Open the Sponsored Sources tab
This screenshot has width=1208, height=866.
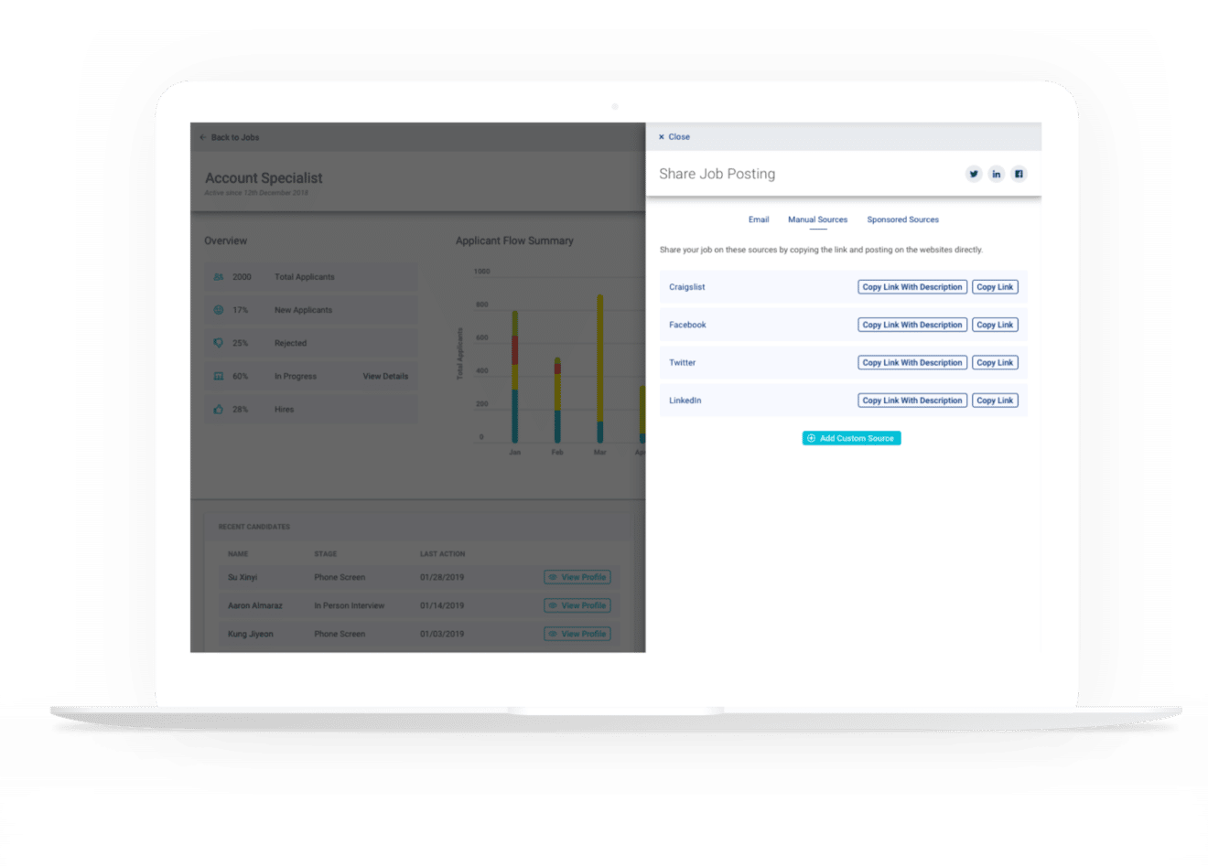point(902,219)
